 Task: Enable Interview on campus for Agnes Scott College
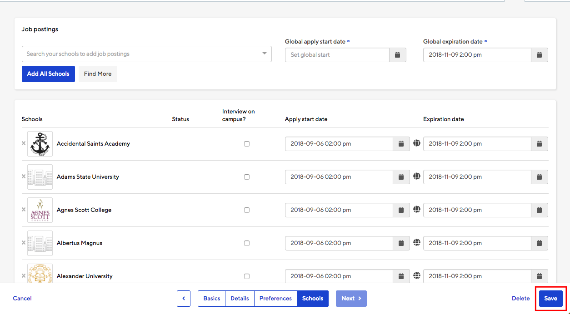click(247, 210)
